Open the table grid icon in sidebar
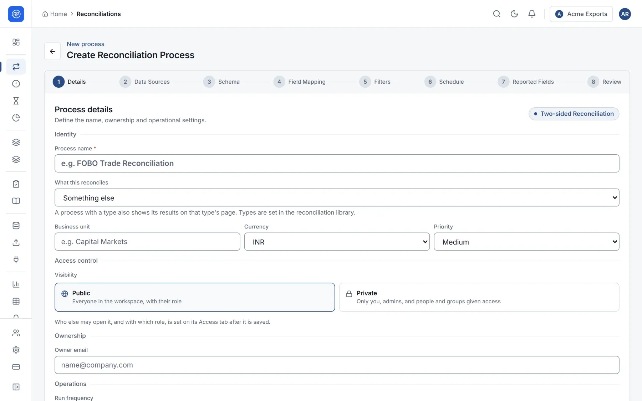The width and height of the screenshot is (642, 401). pos(16,302)
